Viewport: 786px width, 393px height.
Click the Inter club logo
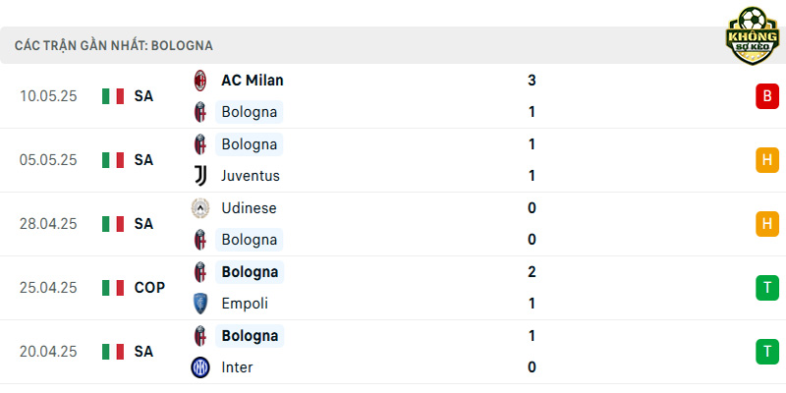[x=200, y=367]
